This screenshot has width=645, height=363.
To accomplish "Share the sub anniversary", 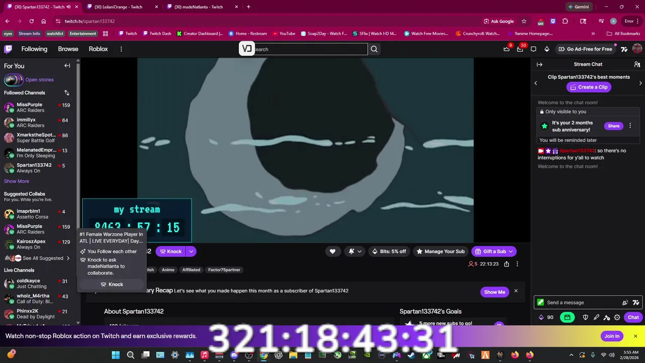I will [x=613, y=126].
